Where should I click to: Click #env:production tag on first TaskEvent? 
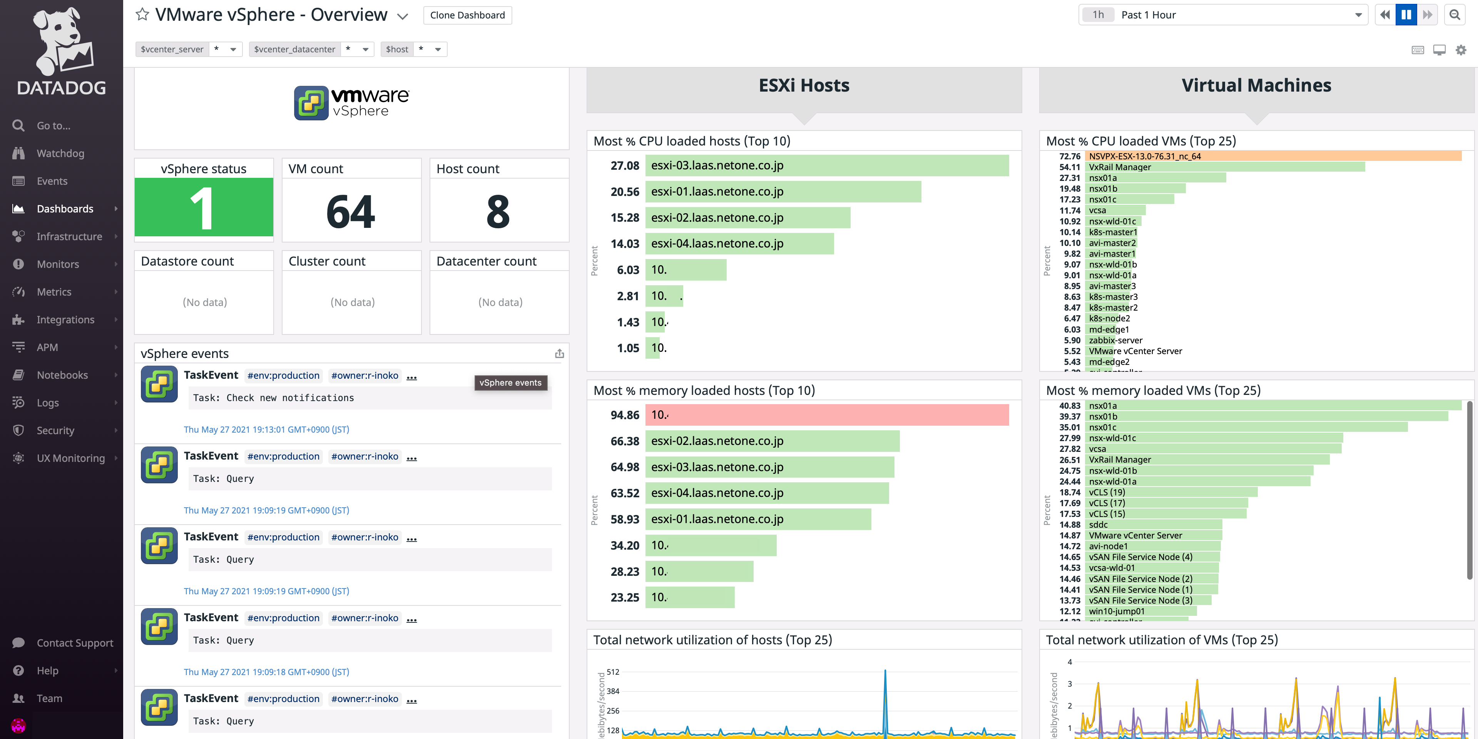pos(283,375)
